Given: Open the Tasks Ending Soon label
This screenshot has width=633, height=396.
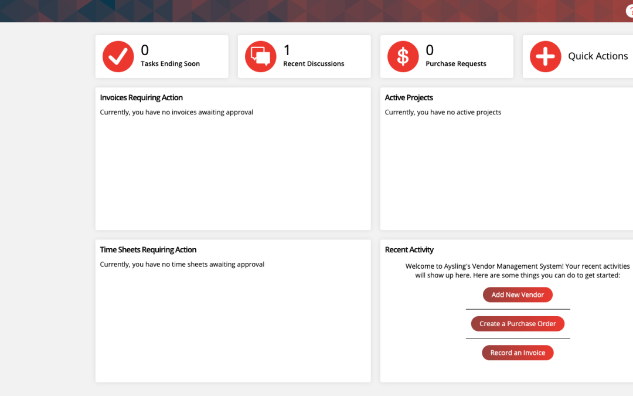Looking at the screenshot, I should click(x=170, y=64).
